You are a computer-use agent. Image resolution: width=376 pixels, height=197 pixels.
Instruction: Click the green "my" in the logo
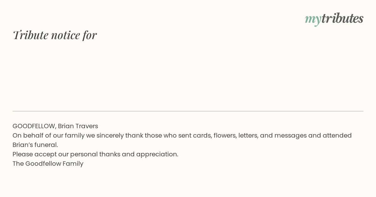click(313, 19)
